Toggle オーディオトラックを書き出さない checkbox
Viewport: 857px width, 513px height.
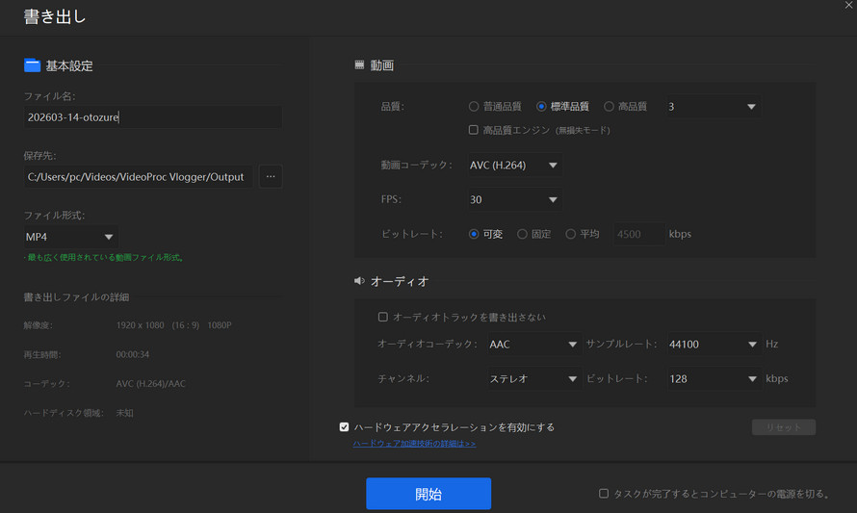[x=383, y=317]
